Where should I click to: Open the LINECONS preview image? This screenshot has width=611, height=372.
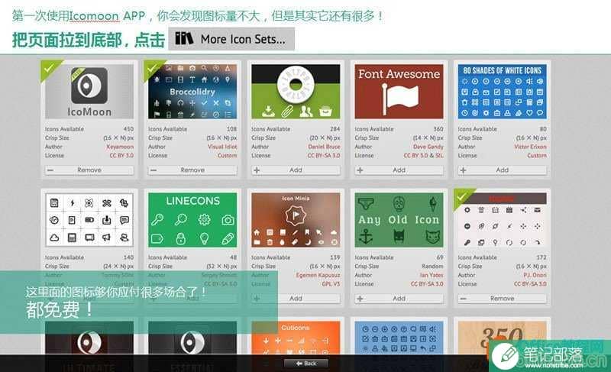point(192,220)
